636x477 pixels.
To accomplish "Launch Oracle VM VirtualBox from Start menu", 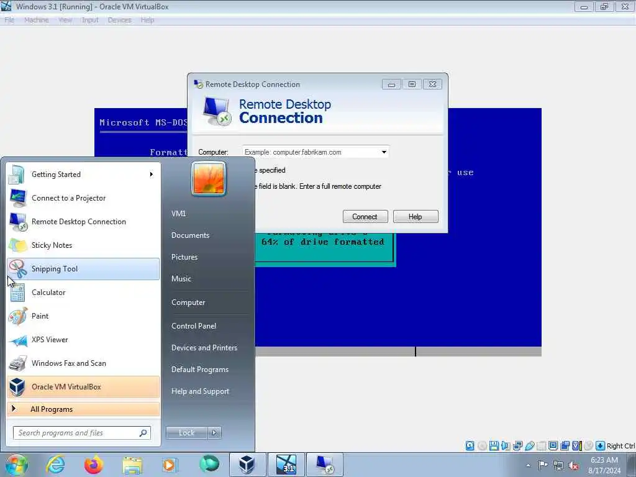I will pos(83,386).
